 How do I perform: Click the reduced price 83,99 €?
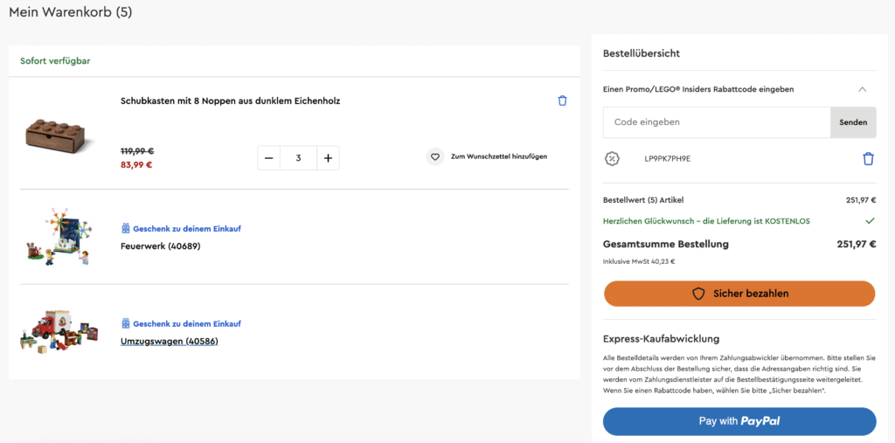(x=136, y=165)
